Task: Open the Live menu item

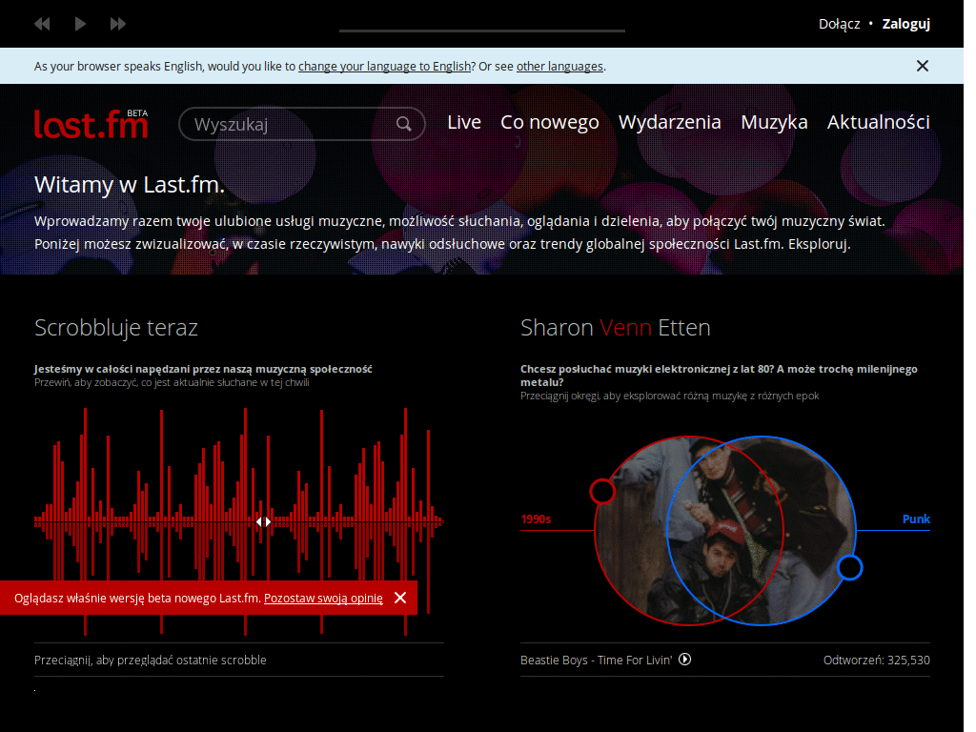Action: pos(464,122)
